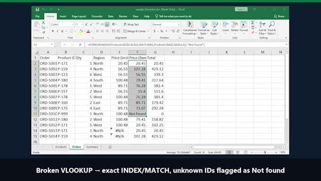Decrease font size with the smaller A icon

coord(91,25)
